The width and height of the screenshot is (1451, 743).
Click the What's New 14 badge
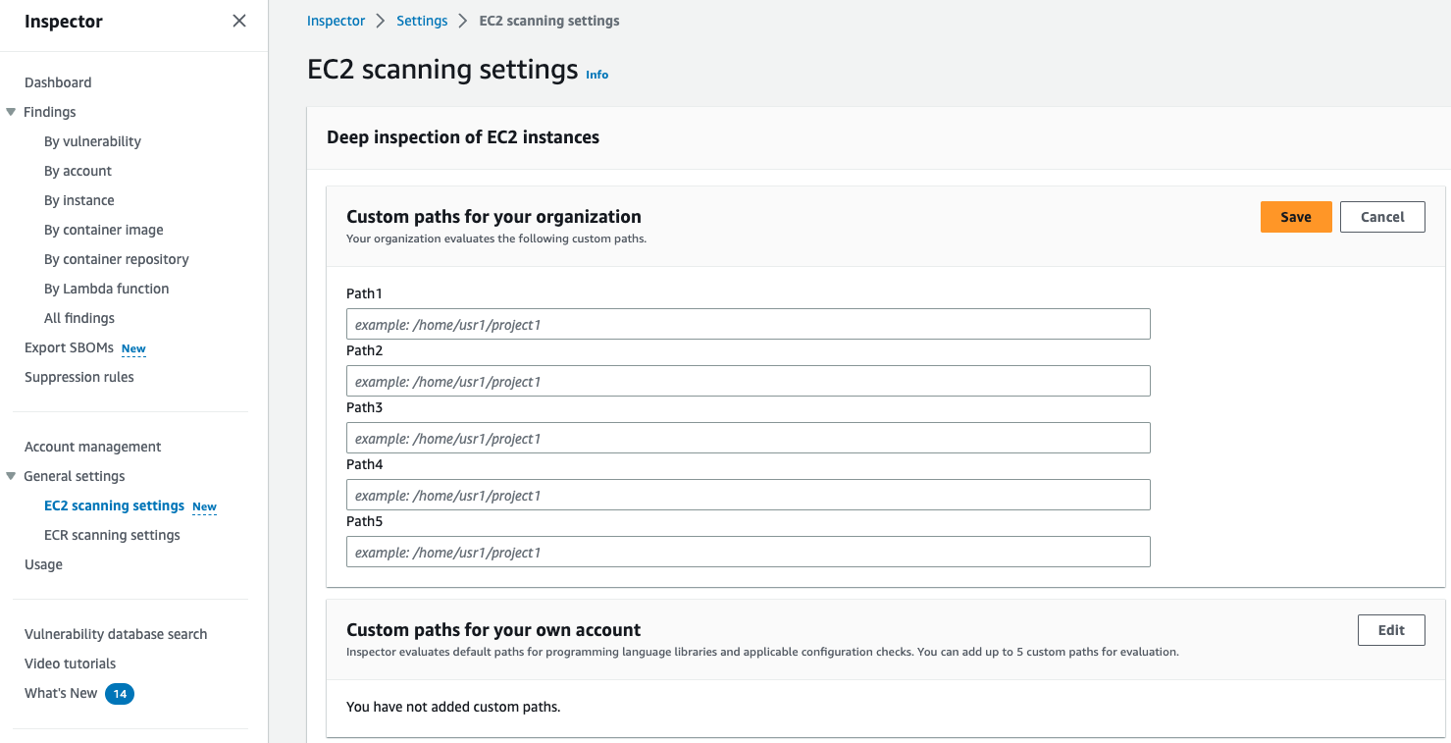[120, 694]
